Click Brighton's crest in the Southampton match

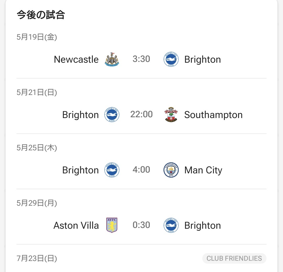point(112,115)
